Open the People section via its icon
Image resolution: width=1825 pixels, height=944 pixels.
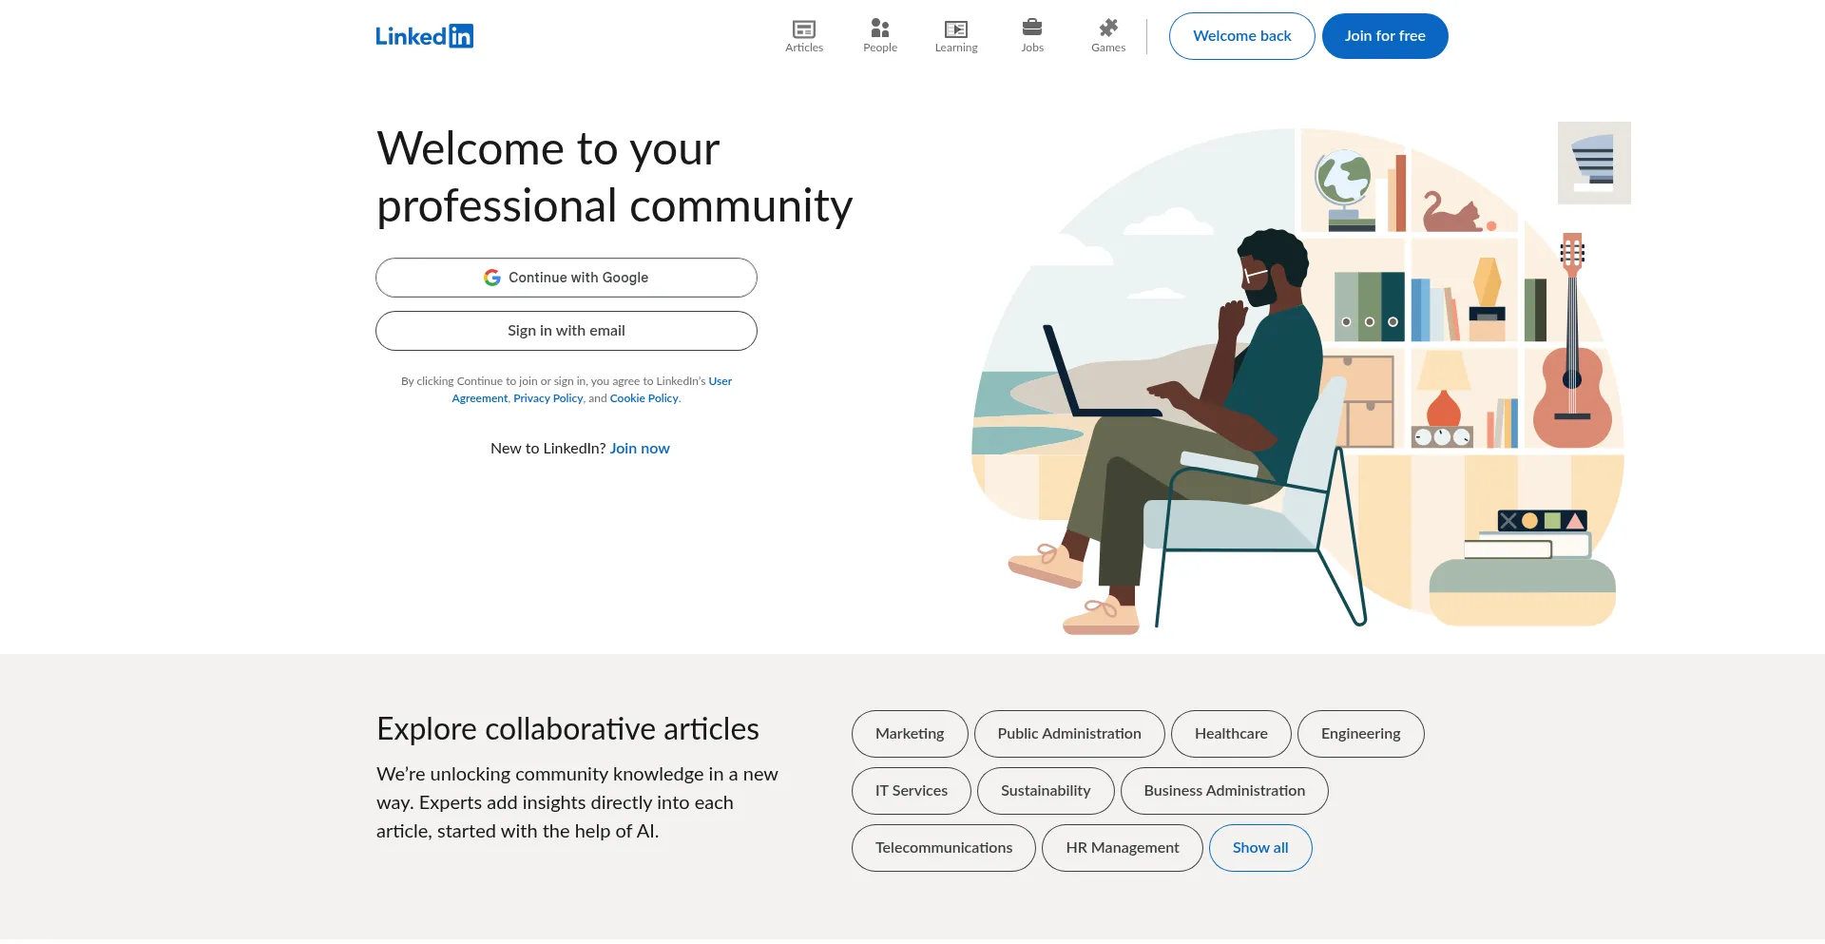879,29
